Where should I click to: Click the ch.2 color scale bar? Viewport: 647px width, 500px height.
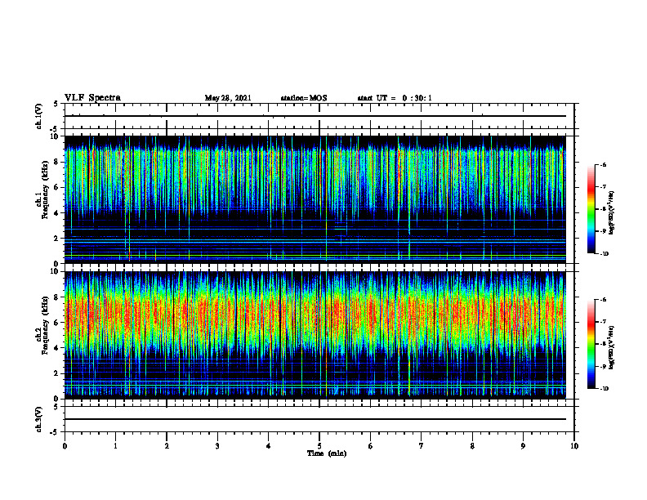(x=591, y=344)
